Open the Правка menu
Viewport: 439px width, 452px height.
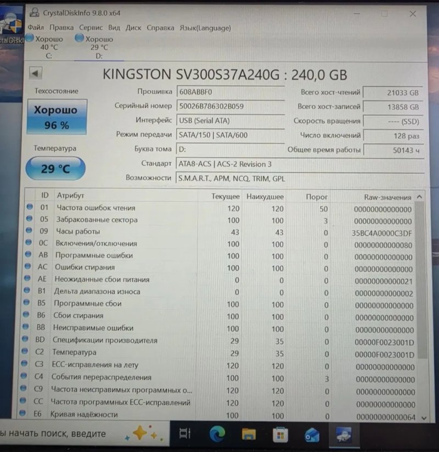61,27
